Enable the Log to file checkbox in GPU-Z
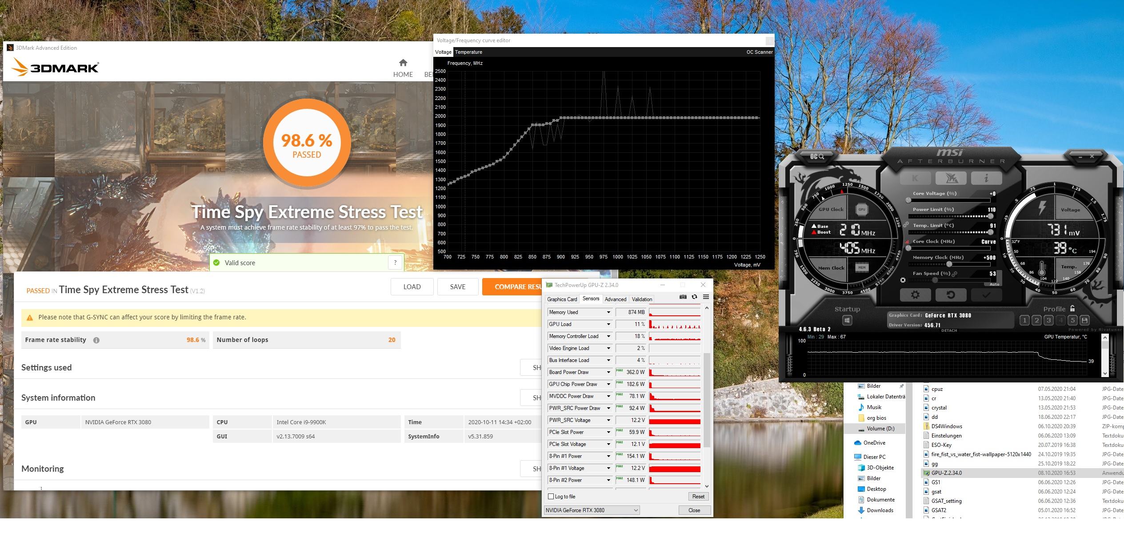 [x=551, y=497]
